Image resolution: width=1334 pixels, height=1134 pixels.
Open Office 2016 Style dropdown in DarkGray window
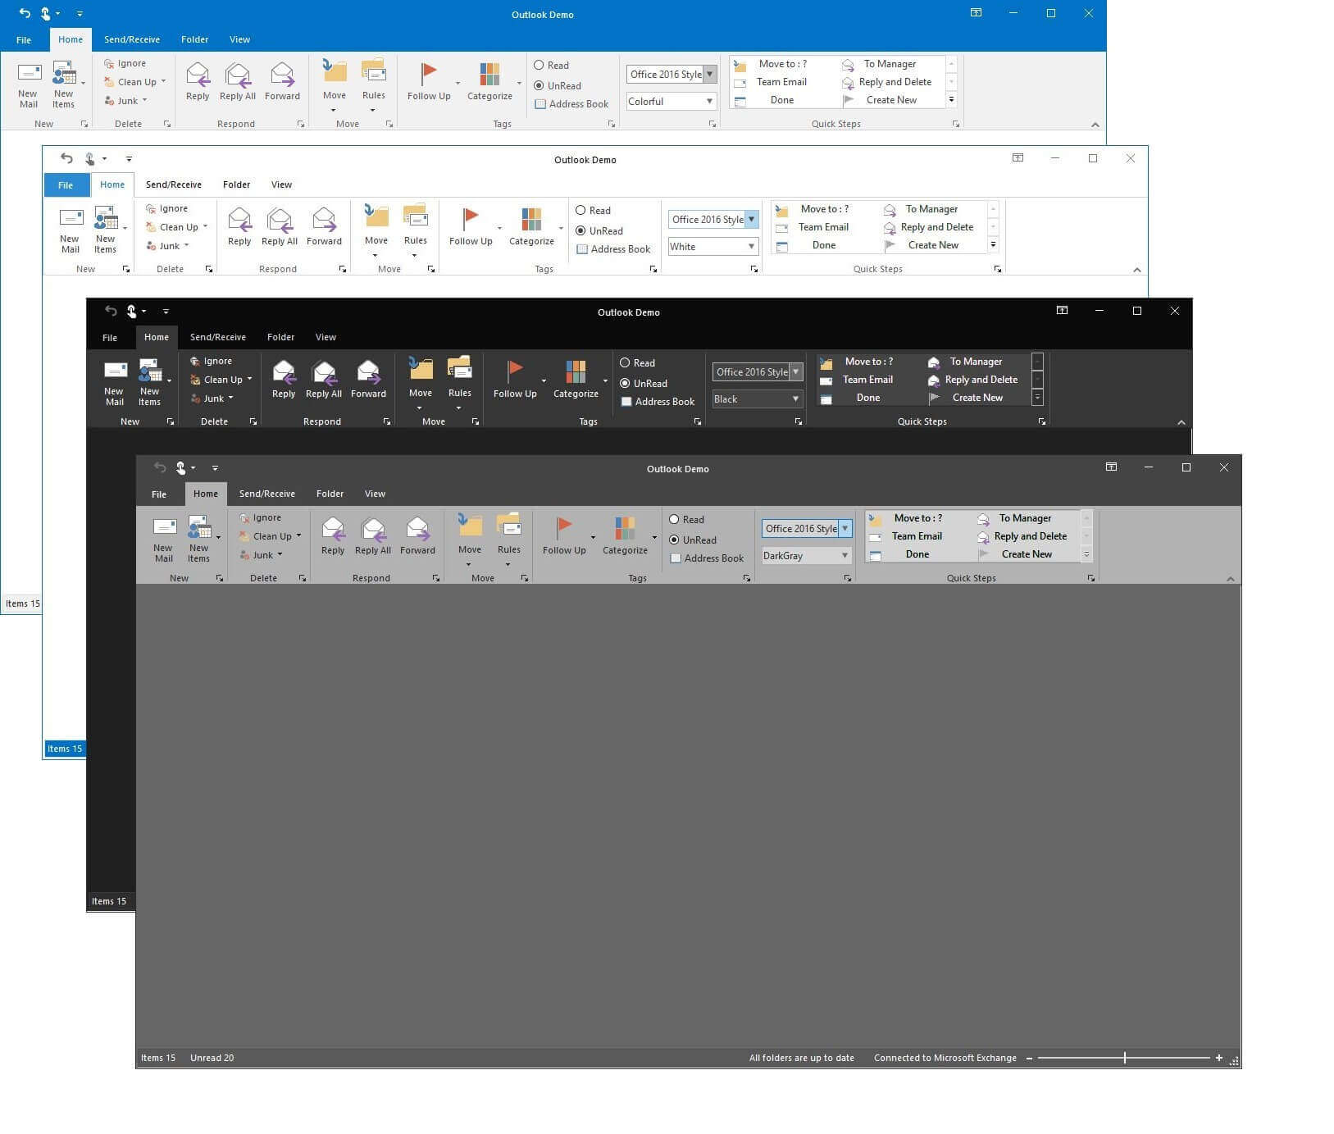(x=845, y=529)
